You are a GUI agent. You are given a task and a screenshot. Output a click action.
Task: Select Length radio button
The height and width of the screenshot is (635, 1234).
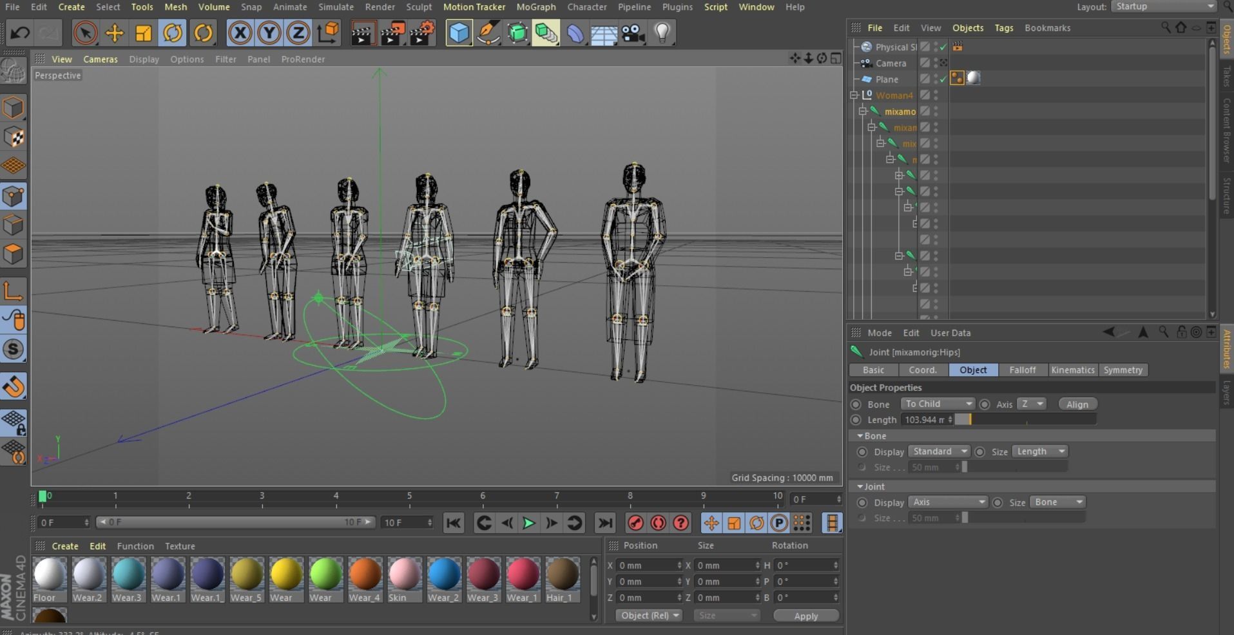coord(856,420)
